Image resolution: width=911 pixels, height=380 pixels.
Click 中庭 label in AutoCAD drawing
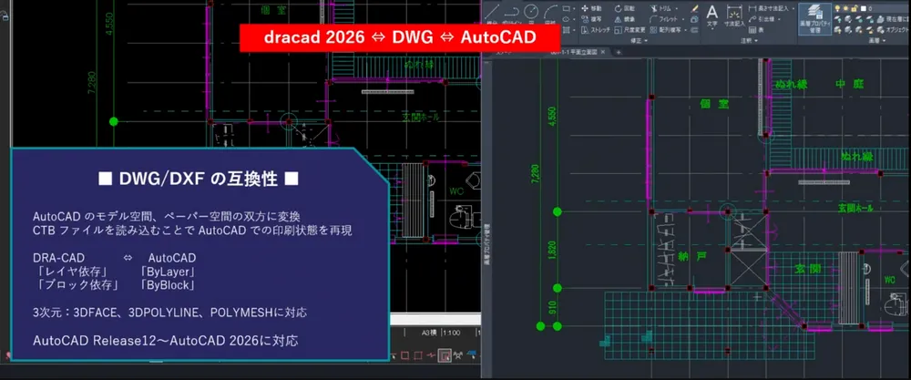point(849,84)
